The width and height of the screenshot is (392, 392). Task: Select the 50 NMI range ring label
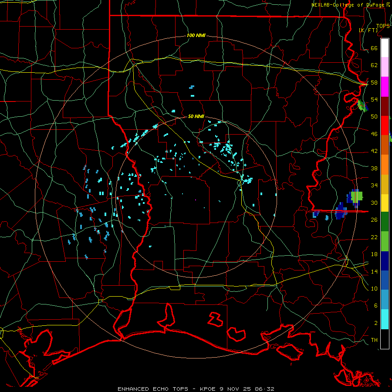pos(196,116)
